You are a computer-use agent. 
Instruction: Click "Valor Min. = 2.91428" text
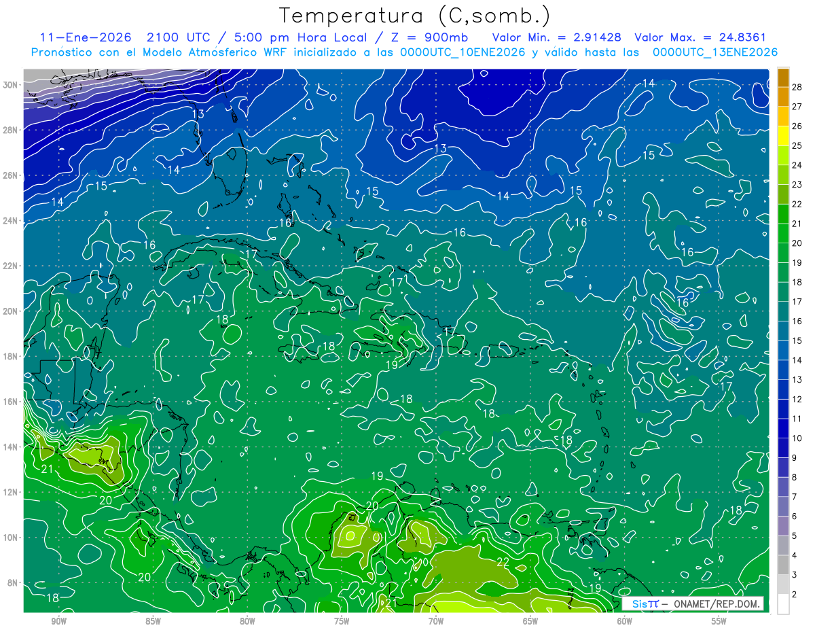coord(556,37)
